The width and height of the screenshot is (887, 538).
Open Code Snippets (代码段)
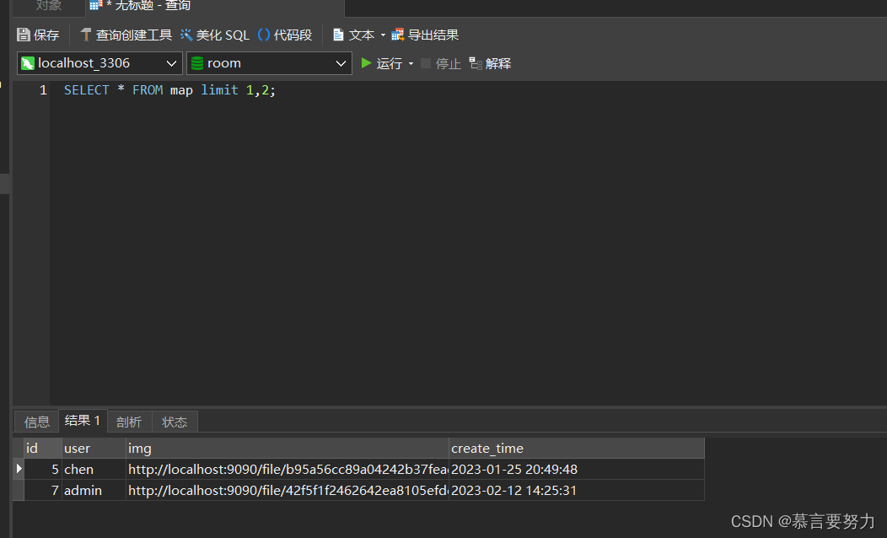pyautogui.click(x=284, y=35)
